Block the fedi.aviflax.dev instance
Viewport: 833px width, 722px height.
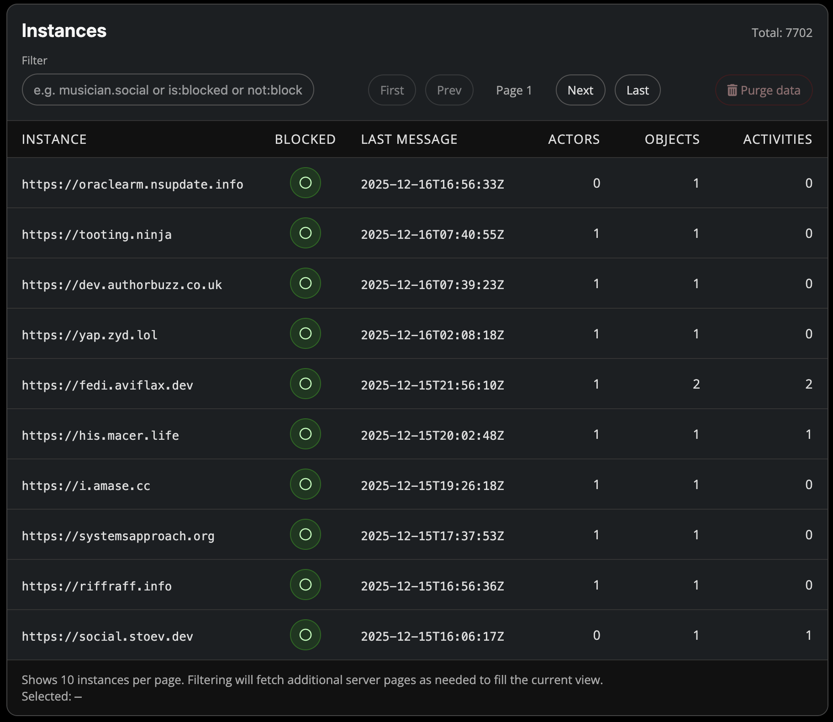coord(305,384)
